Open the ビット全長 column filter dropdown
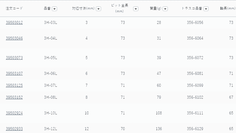This screenshot has width=236, height=133. (x=136, y=9)
